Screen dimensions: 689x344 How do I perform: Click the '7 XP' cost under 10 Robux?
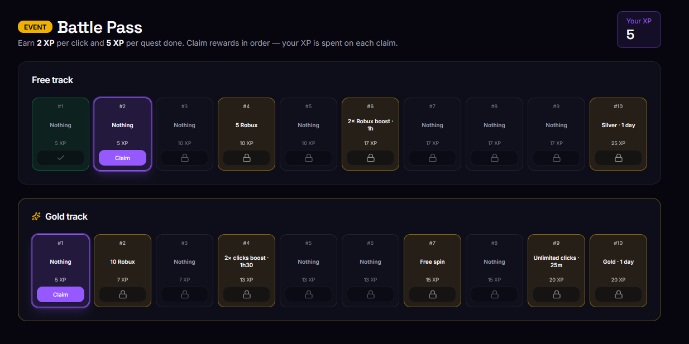(122, 280)
